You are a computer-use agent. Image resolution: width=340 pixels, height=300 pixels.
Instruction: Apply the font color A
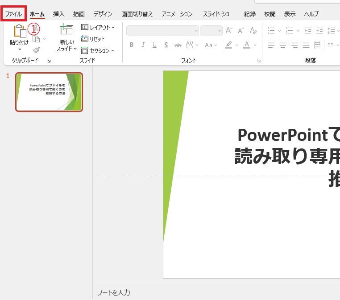tap(247, 45)
